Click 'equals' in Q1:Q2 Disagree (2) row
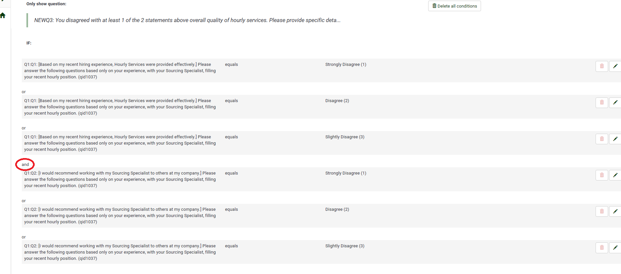621x274 pixels. pyautogui.click(x=231, y=209)
